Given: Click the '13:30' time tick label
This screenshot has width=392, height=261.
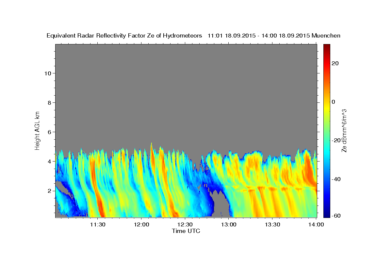Looking at the screenshot, I should click(x=272, y=224).
